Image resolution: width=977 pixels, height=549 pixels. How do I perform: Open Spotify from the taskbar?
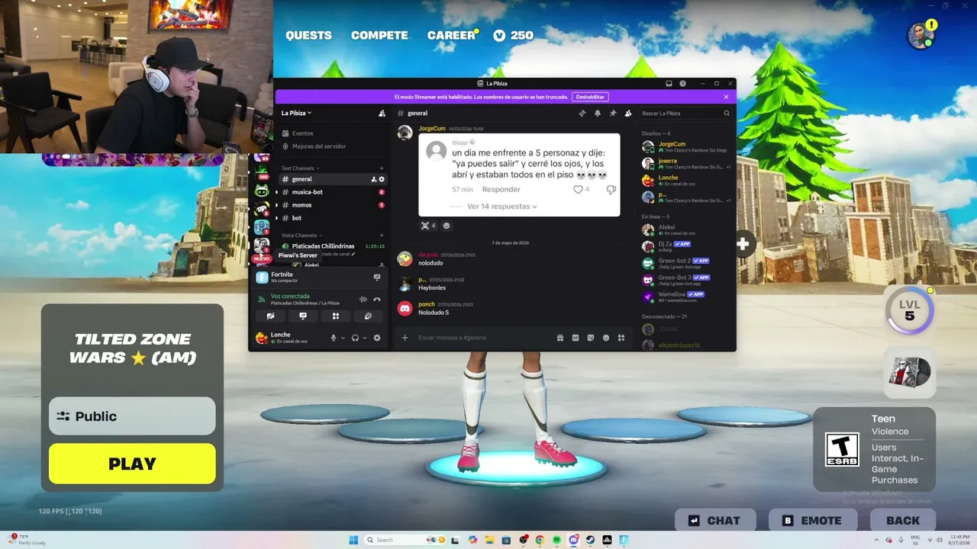click(x=556, y=540)
